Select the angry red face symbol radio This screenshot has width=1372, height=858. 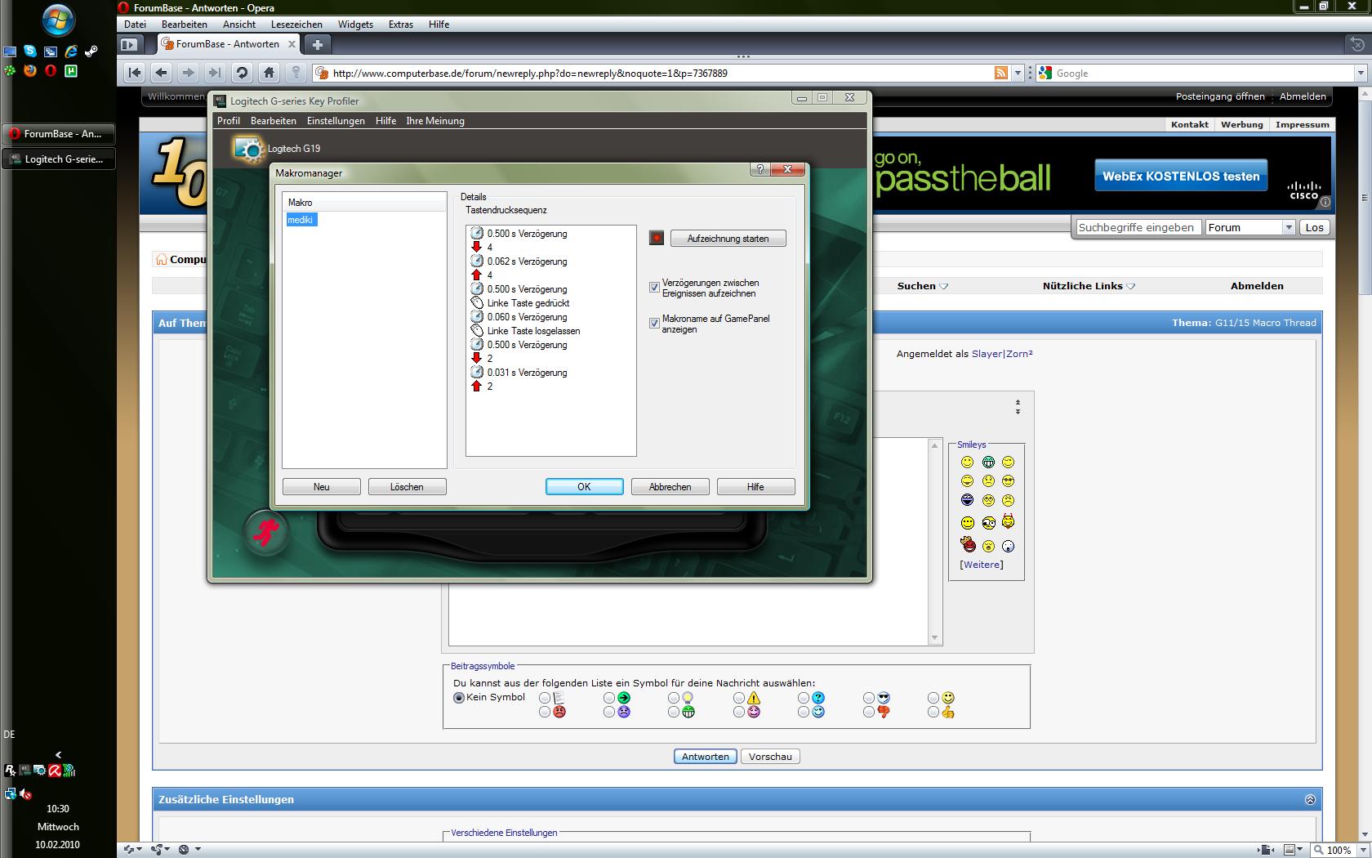(x=545, y=713)
